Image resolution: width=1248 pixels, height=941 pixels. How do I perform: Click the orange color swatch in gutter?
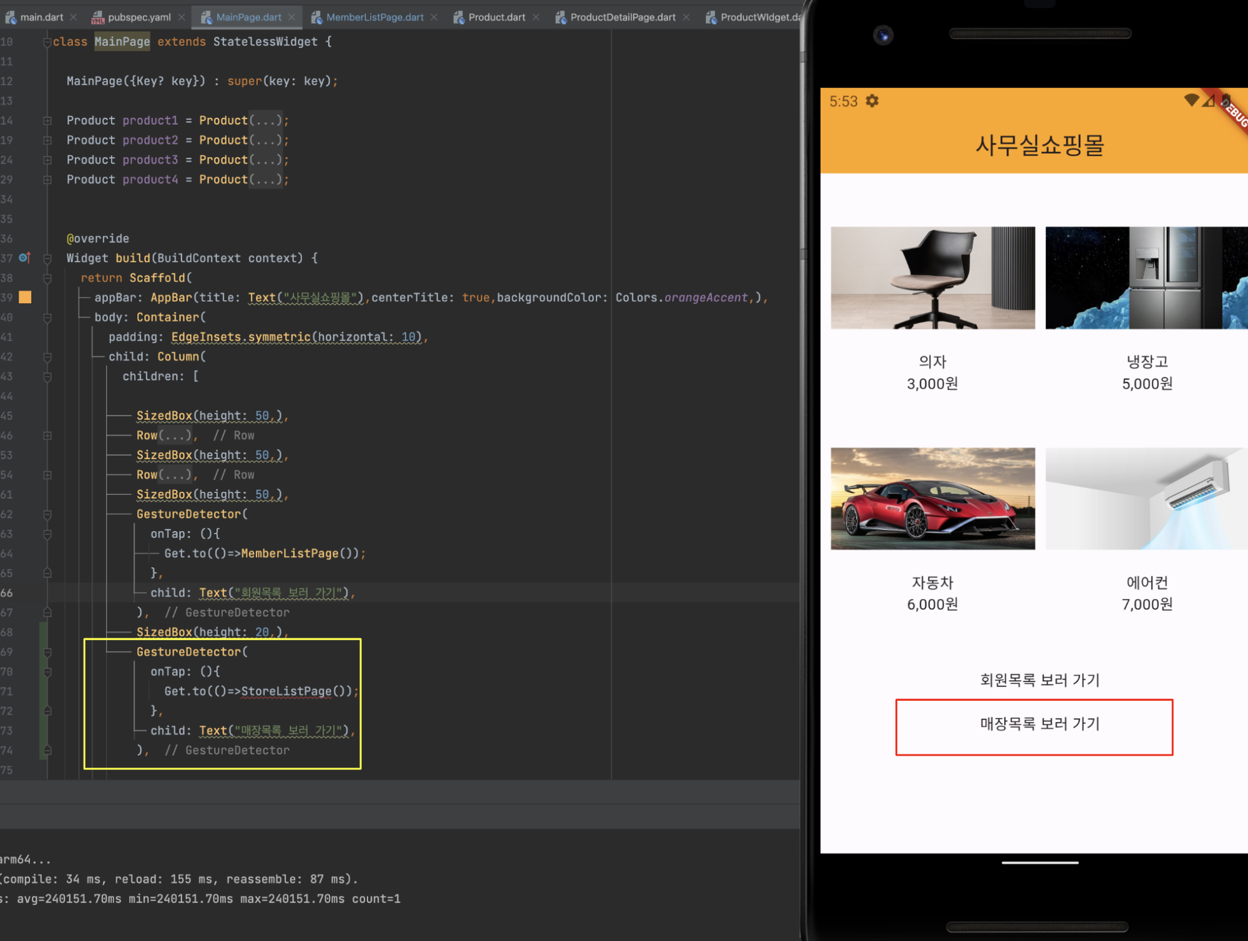(x=25, y=297)
